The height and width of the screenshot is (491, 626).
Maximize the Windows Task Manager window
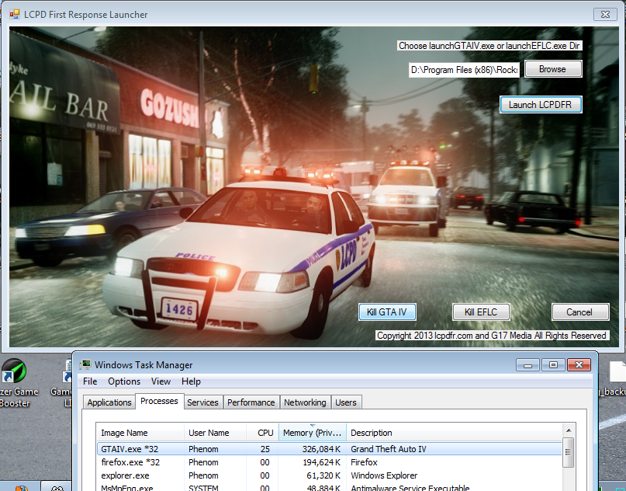(x=552, y=364)
